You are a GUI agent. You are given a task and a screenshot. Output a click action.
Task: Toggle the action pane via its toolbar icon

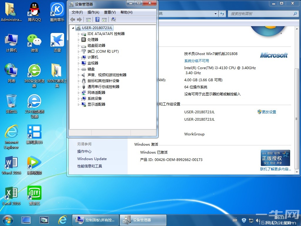(105, 19)
